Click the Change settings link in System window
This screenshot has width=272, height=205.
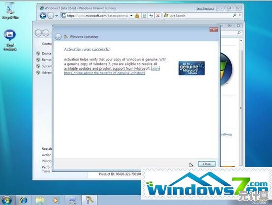click(227, 134)
